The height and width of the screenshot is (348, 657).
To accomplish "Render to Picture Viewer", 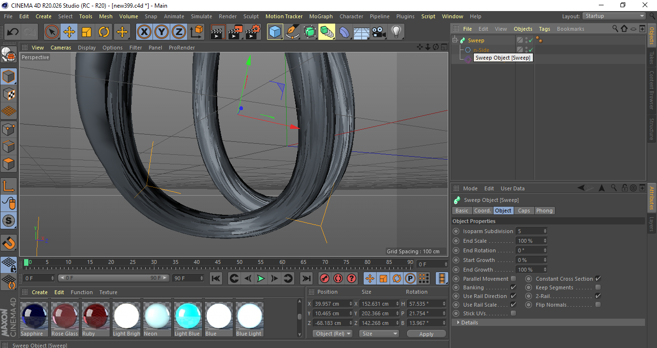I will click(x=236, y=32).
